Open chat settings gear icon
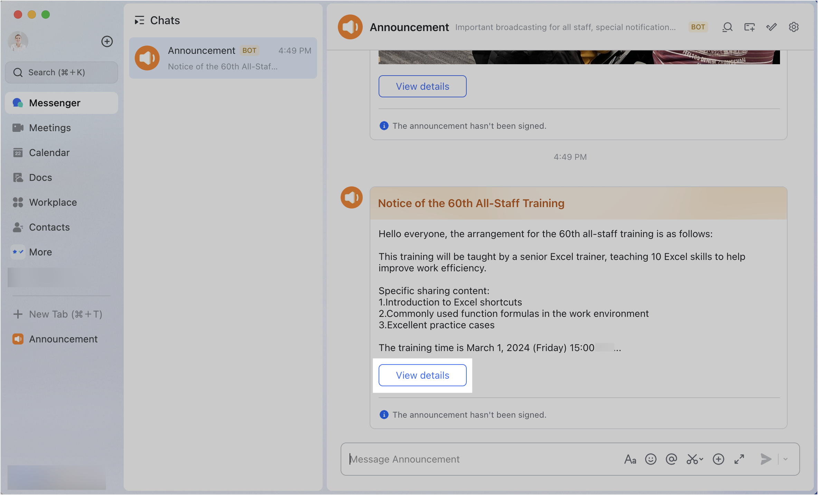The width and height of the screenshot is (818, 495). 793,27
